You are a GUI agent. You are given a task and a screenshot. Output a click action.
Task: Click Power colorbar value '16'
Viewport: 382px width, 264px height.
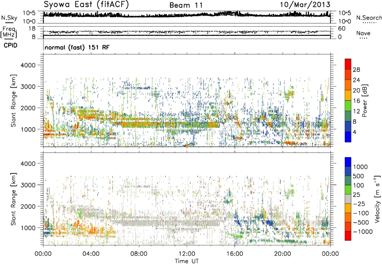click(x=356, y=101)
